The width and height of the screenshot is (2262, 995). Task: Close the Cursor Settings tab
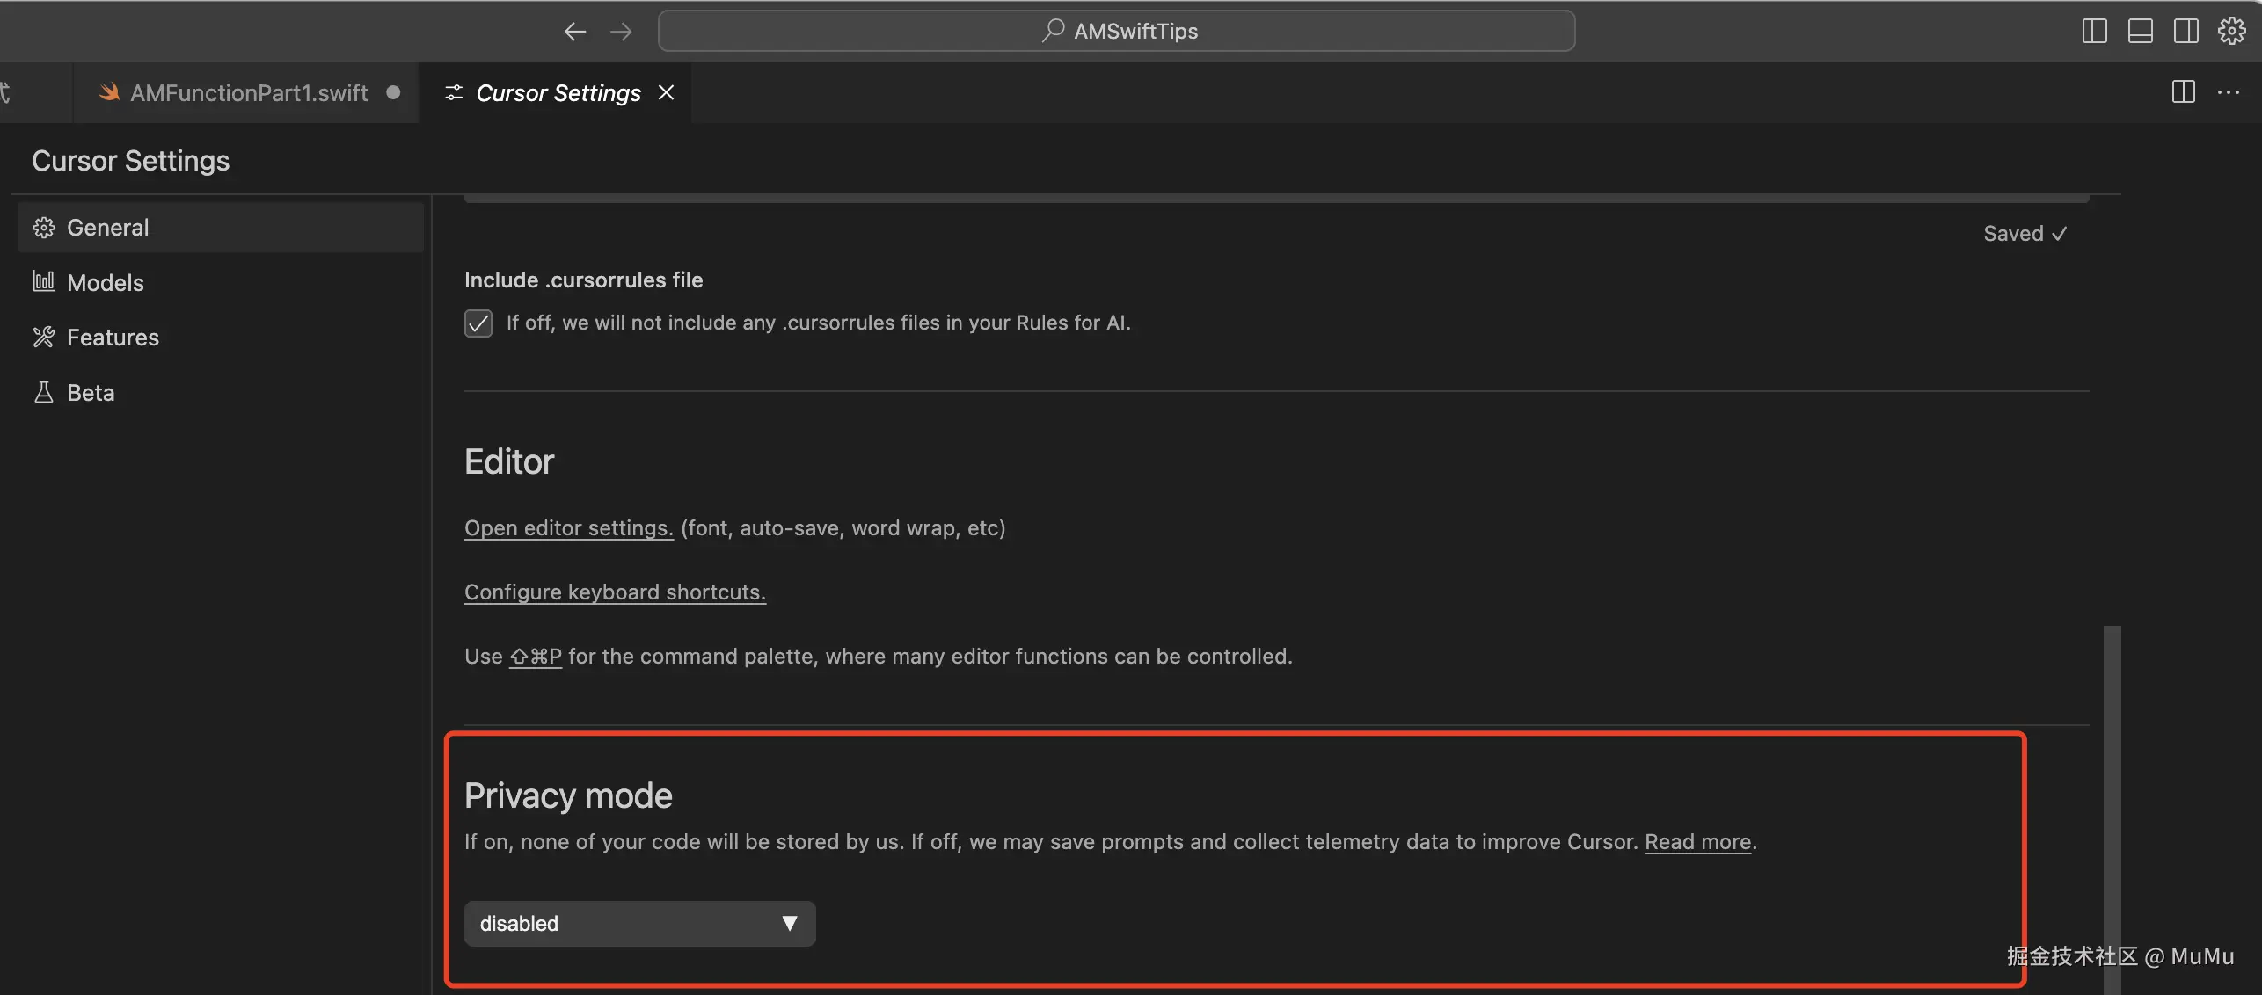pyautogui.click(x=667, y=92)
